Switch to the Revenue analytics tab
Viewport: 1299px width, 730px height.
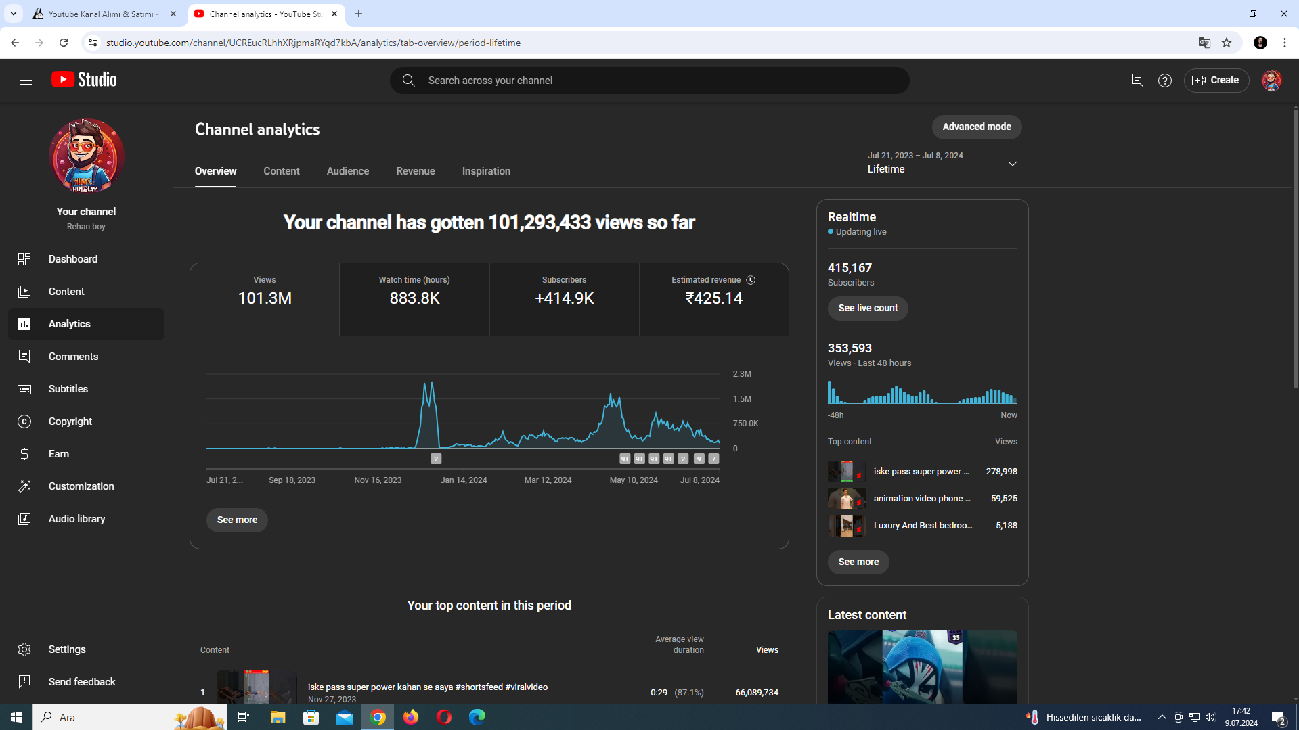(416, 171)
